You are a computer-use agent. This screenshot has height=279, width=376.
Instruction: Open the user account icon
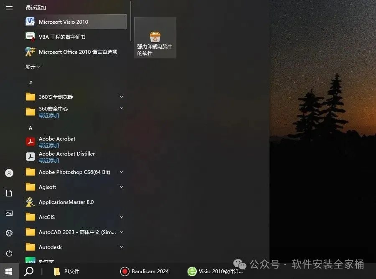click(x=9, y=173)
